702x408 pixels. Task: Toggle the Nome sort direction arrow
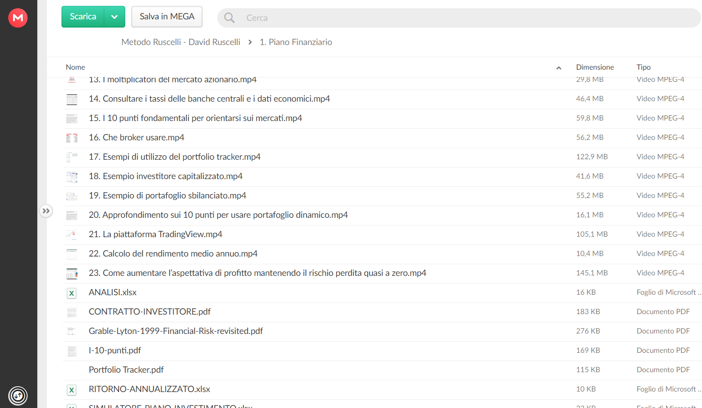coord(559,68)
